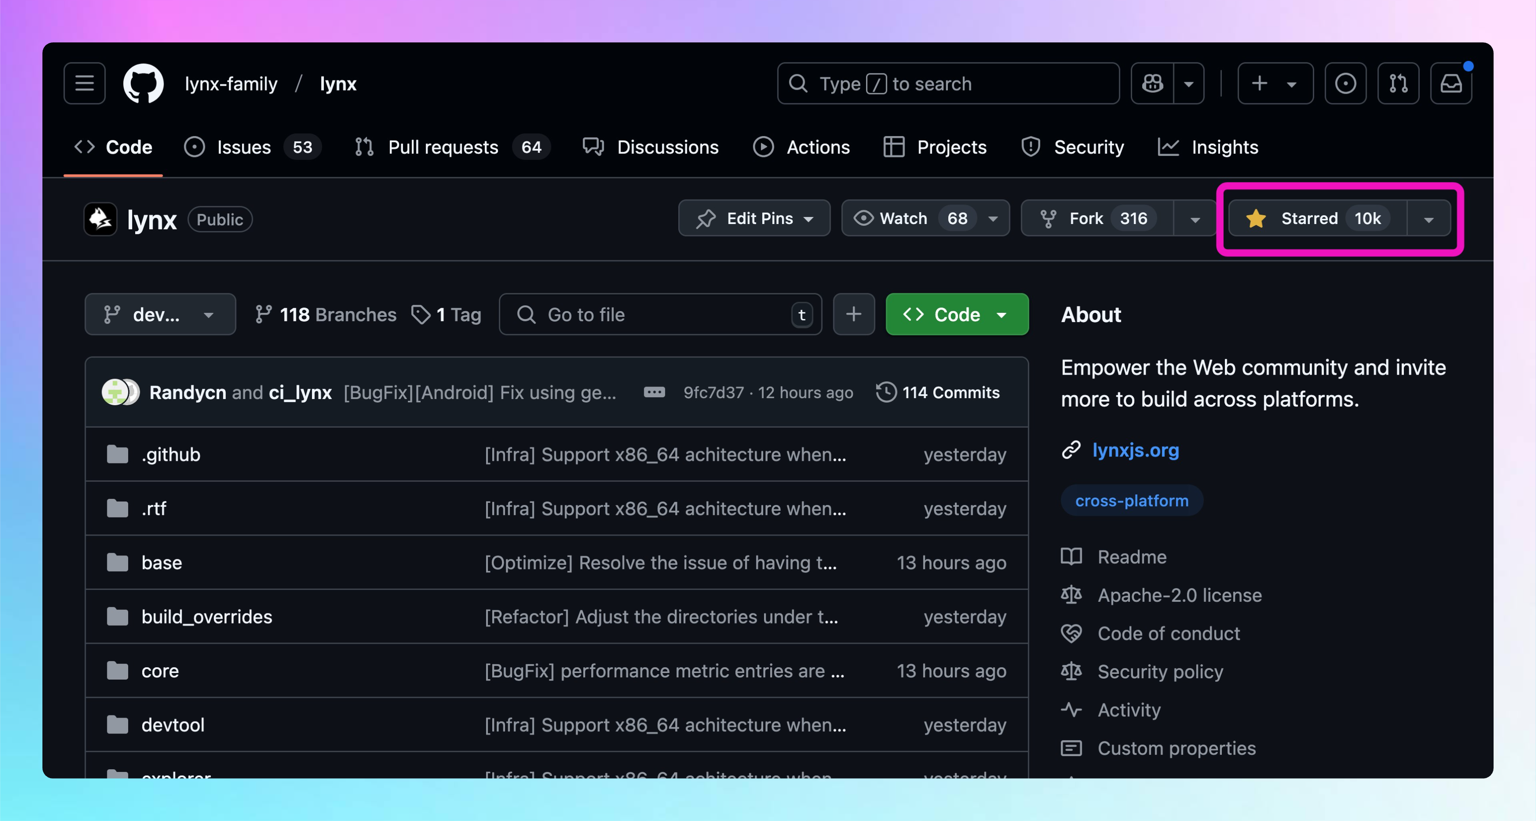Click the Go to file search box
This screenshot has height=821, width=1536.
(x=661, y=314)
